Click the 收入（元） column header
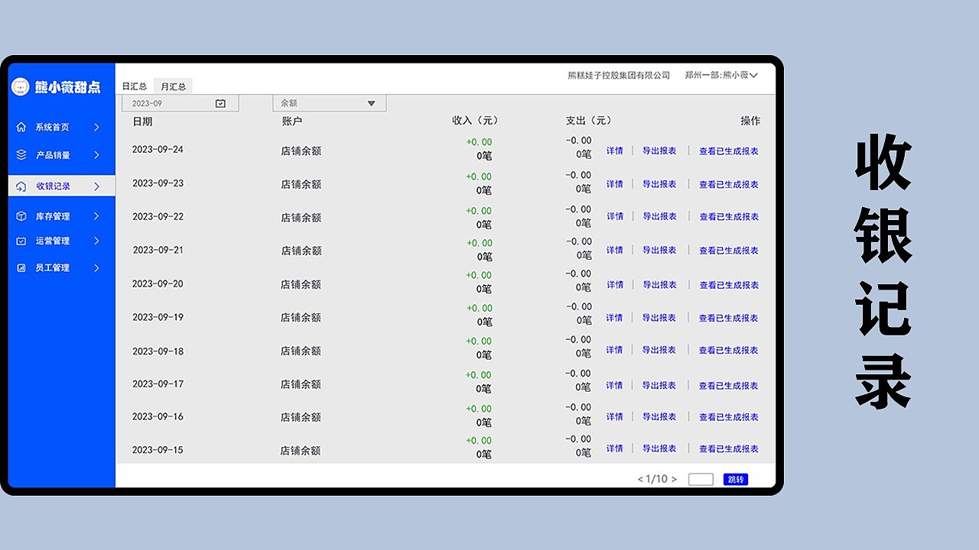Screen dimensions: 979x550 [475, 121]
